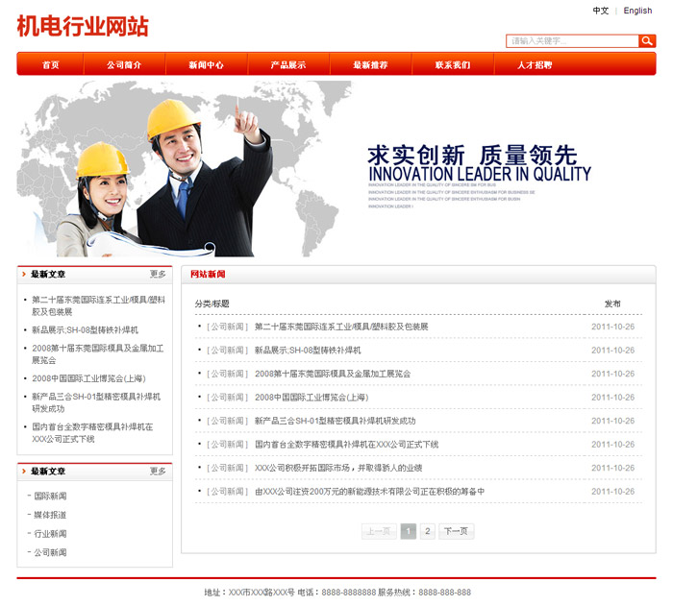
Task: Select 最新推荐 in navigation bar
Action: tap(370, 65)
